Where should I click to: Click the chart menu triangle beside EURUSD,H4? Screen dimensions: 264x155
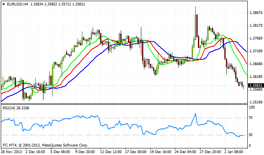(4, 4)
